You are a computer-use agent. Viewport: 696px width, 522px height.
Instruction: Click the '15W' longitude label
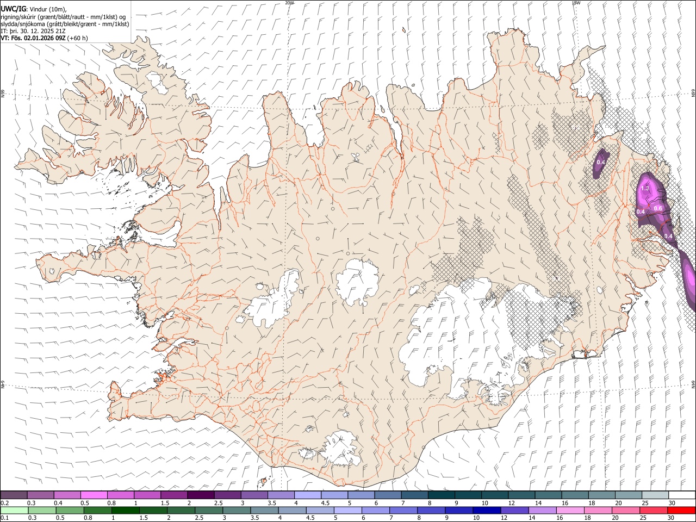(576, 3)
